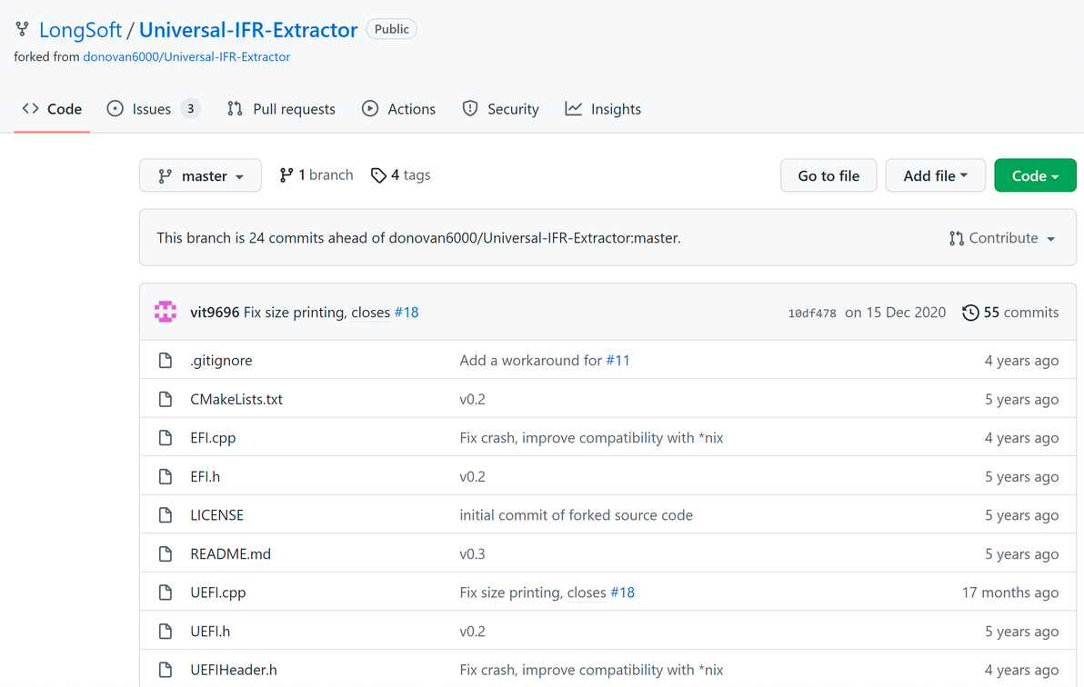The height and width of the screenshot is (687, 1084).
Task: Expand the Add file dropdown
Action: click(935, 175)
